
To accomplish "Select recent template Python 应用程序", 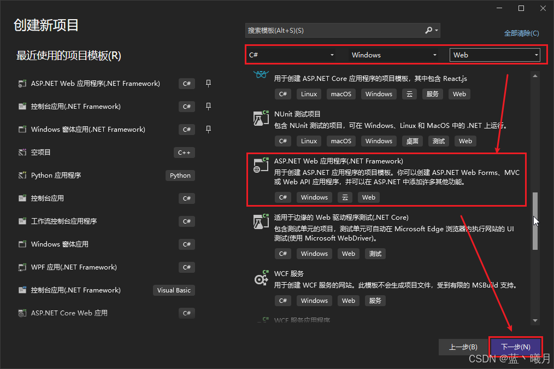I will point(56,175).
